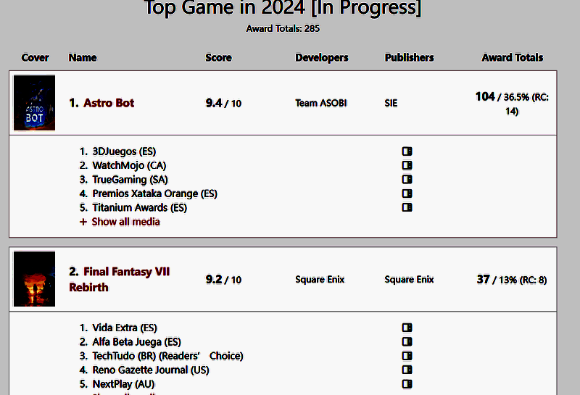Expand Show all media under Astro Bot
580x395 pixels.
125,222
